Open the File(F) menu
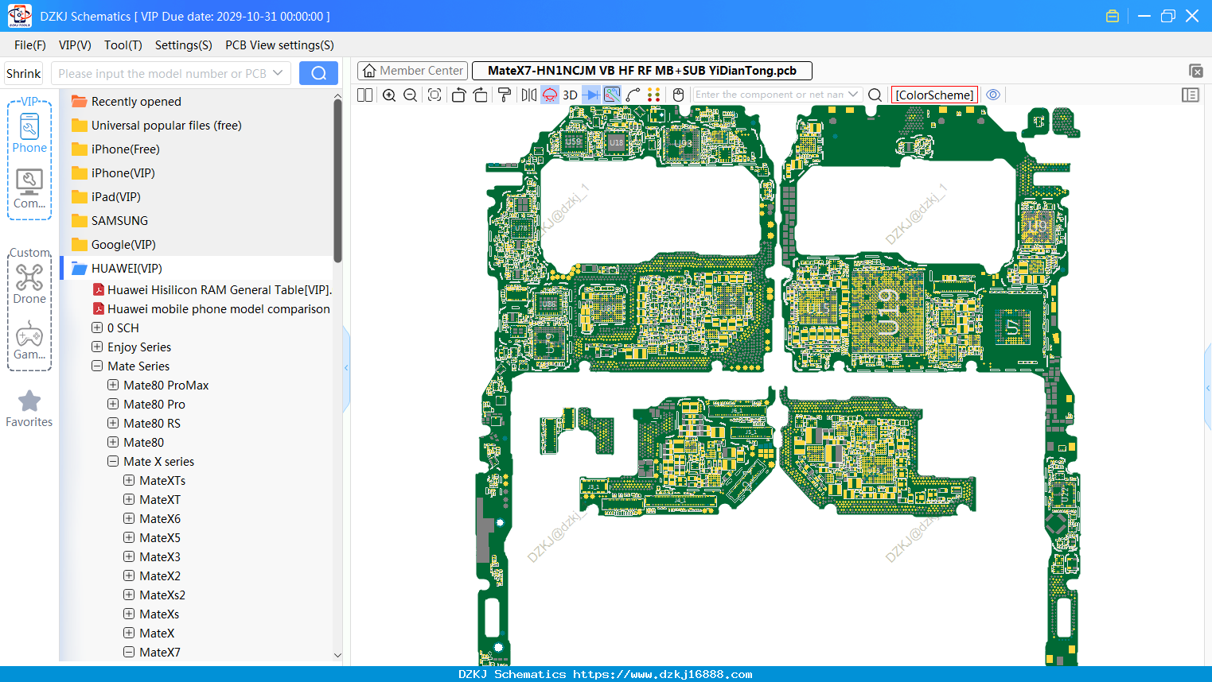This screenshot has height=682, width=1212. pyautogui.click(x=30, y=45)
